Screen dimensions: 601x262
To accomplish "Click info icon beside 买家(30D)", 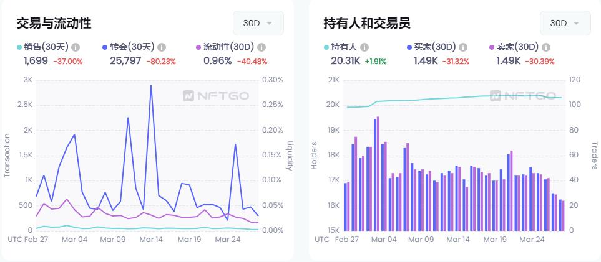I will point(463,47).
